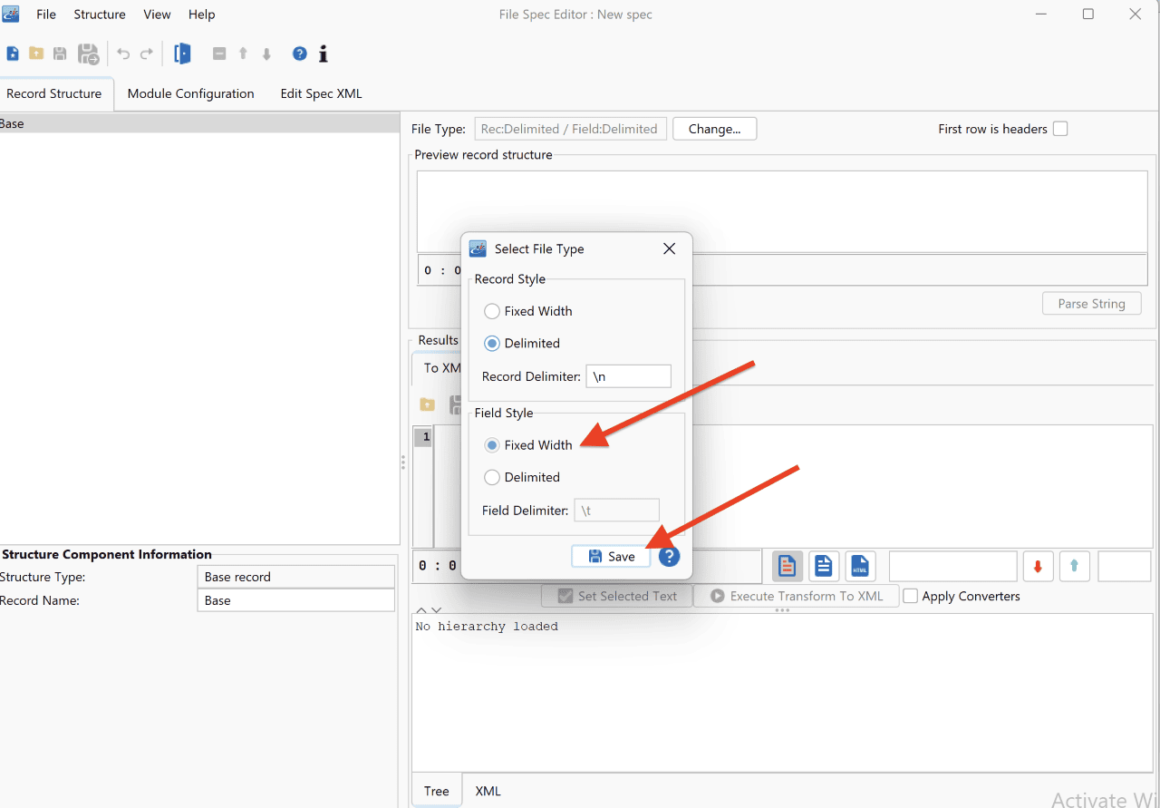Screen dimensions: 1160x808
Task: Click the red down arrow beside the search box
Action: 1038,566
